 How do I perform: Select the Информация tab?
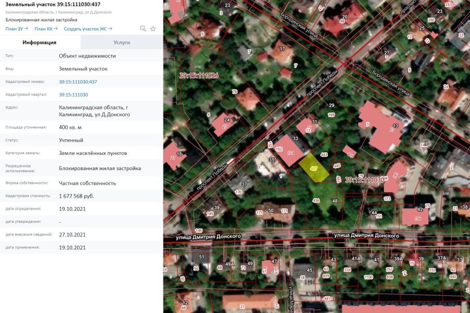click(x=40, y=42)
